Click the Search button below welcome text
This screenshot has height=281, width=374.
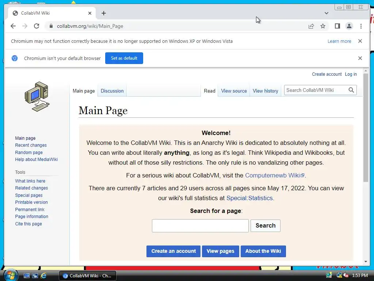coord(266,225)
